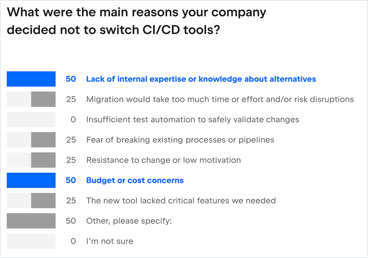Viewport: 368px width, 258px height.
Task: Select the 'Fear of breaking existing processes' label
Action: coord(180,140)
